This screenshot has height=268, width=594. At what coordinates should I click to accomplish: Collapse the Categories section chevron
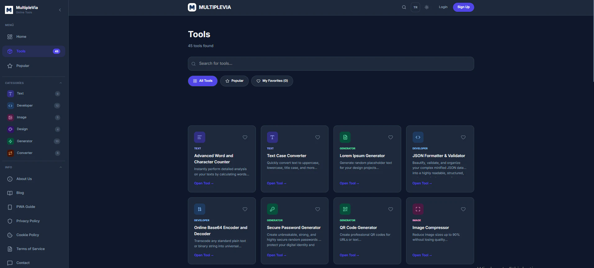(61, 83)
